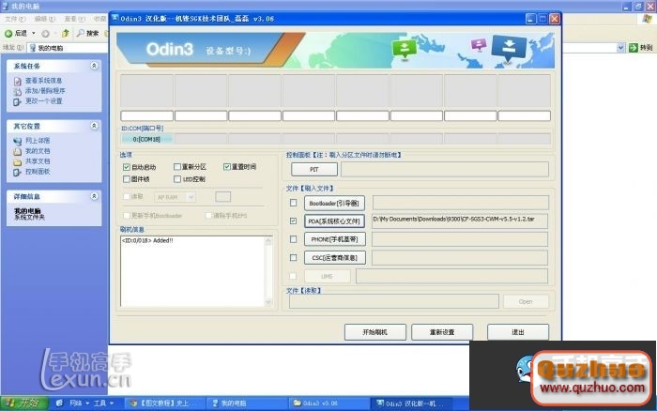Check the box beside Bootloader[引导器]
The height and width of the screenshot is (411, 657).
click(x=293, y=203)
